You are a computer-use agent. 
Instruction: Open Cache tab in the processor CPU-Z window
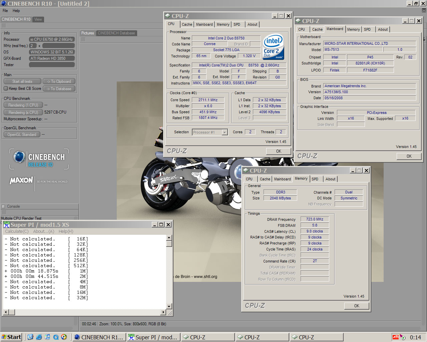coord(187,24)
